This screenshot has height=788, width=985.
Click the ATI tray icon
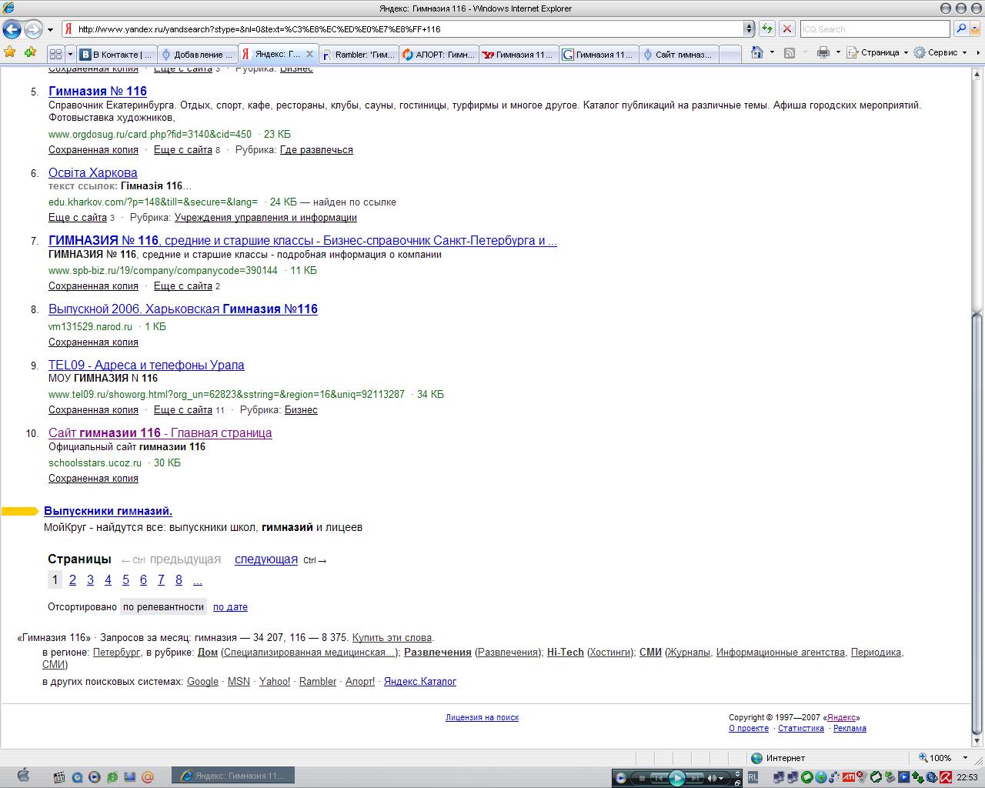click(x=848, y=777)
